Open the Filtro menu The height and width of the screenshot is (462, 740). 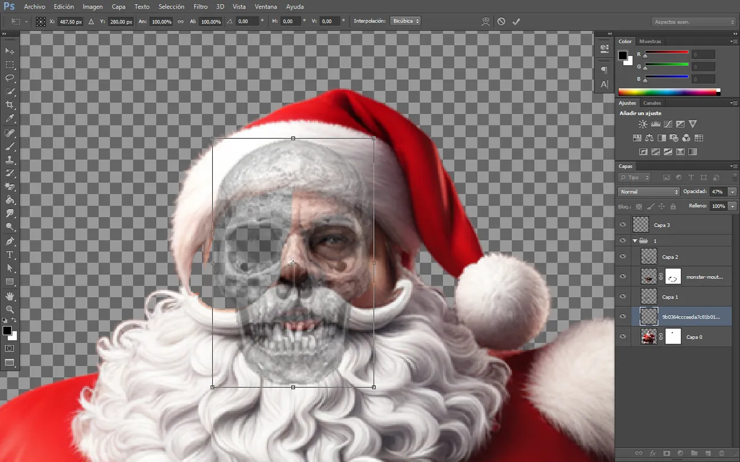click(201, 7)
